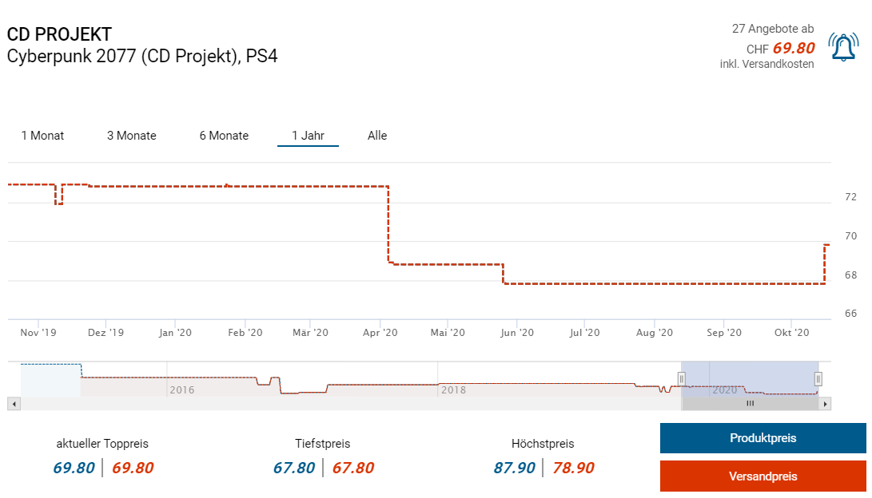The width and height of the screenshot is (872, 498).
Task: Click the 2018 area in the navigator
Action: pyautogui.click(x=453, y=390)
